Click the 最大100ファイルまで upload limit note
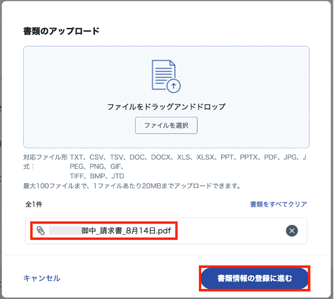 (132, 186)
